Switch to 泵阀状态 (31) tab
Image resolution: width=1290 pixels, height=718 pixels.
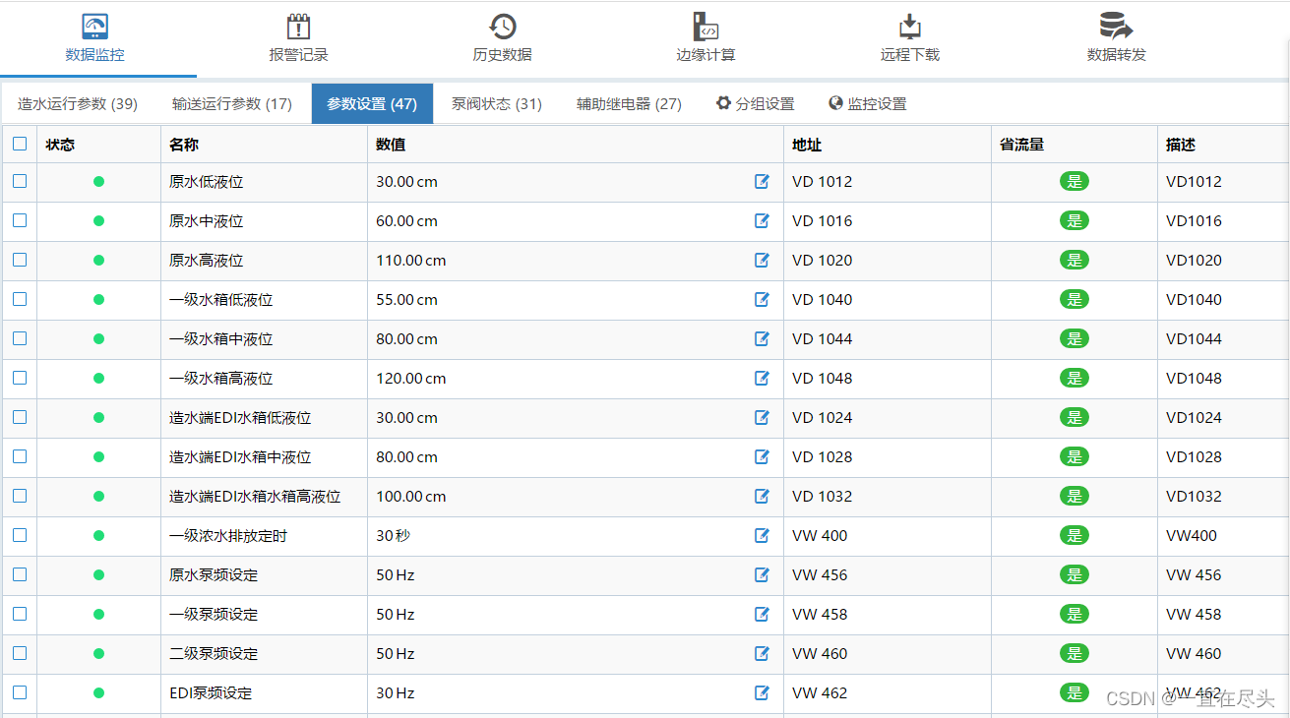(497, 103)
